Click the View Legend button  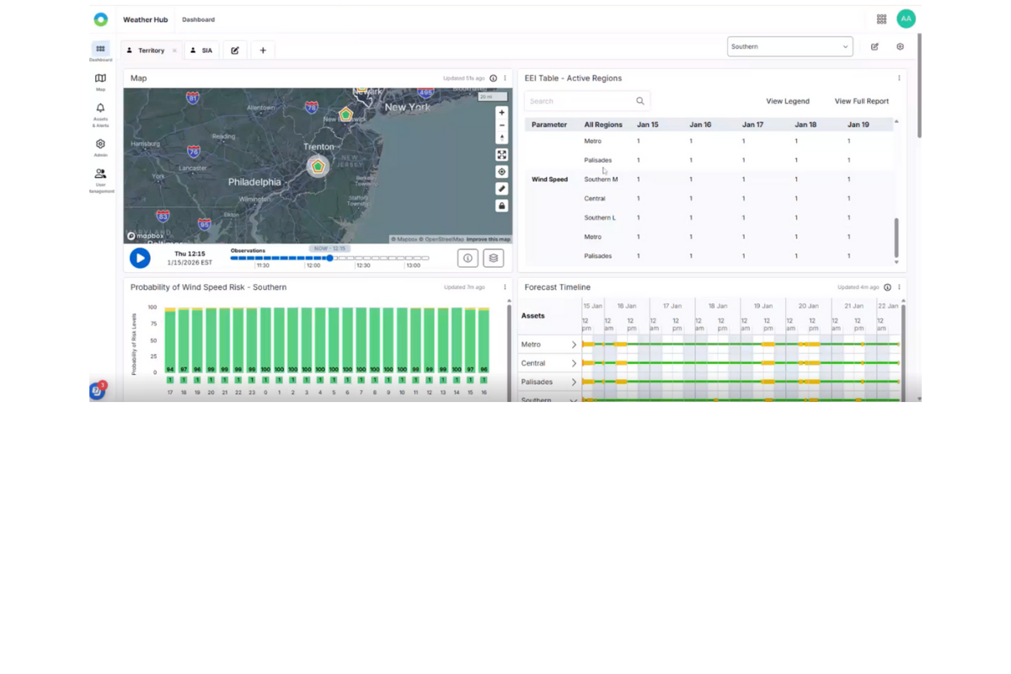tap(787, 101)
